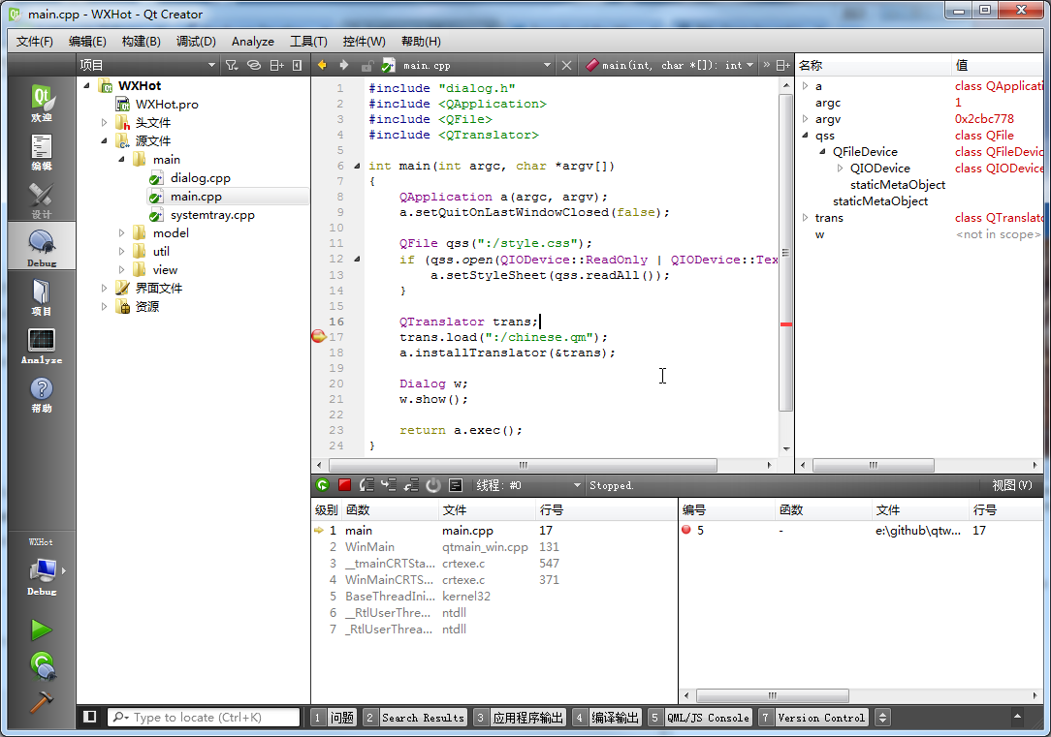This screenshot has width=1051, height=737.
Task: Continue debugging with green continue icon
Action: 323,485
